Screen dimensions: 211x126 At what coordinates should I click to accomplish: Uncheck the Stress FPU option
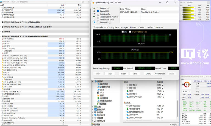coord(98,11)
